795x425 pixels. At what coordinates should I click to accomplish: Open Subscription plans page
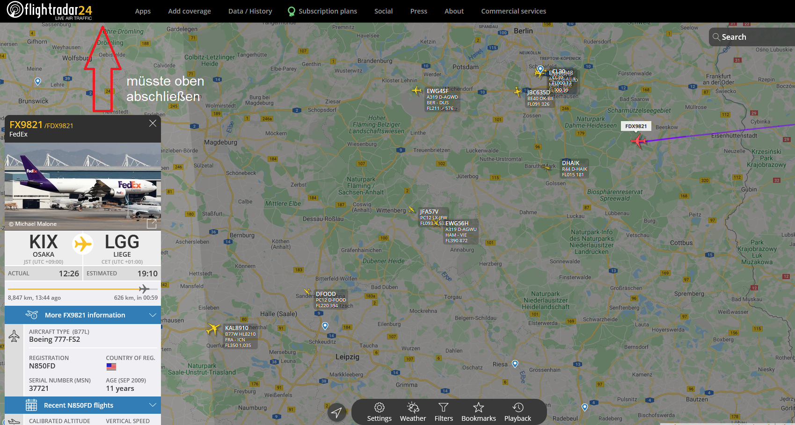322,11
